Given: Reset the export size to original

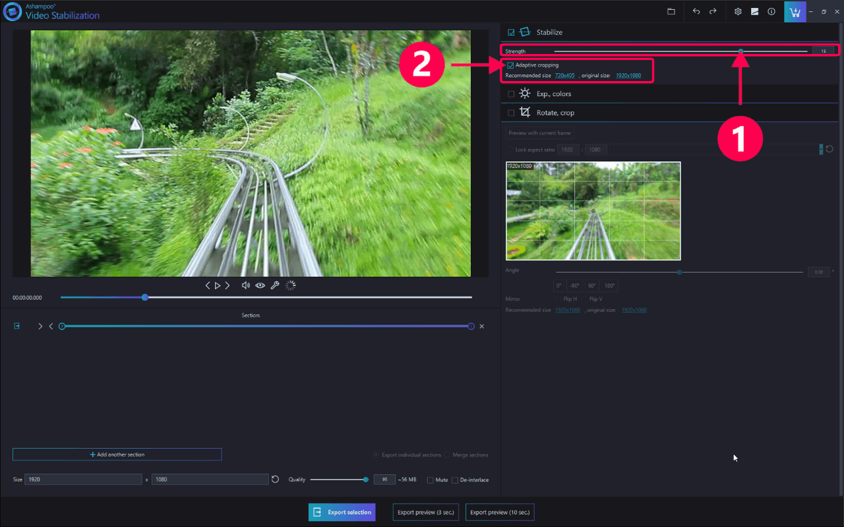Looking at the screenshot, I should coord(275,479).
